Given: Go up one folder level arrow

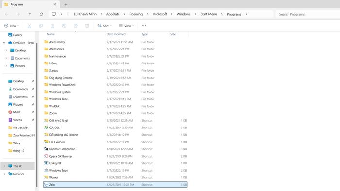Looking at the screenshot, I should (x=30, y=14).
